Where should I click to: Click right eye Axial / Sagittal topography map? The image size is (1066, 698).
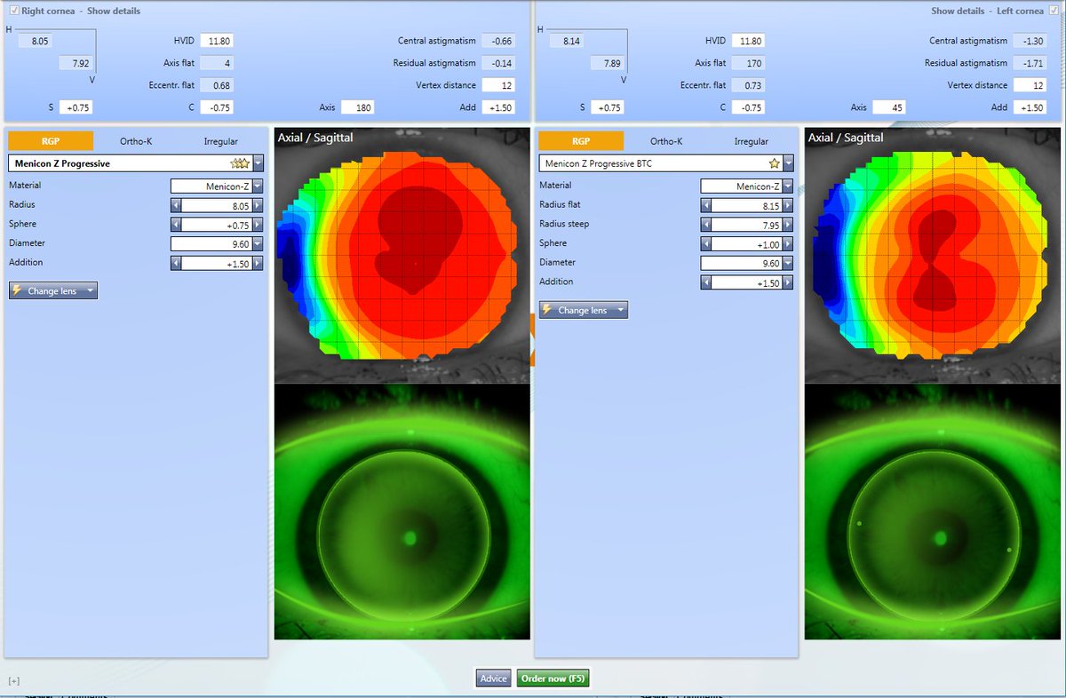click(x=402, y=255)
